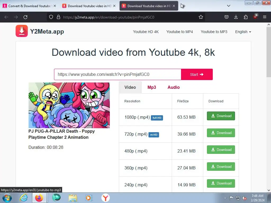Image resolution: width=271 pixels, height=203 pixels.
Task: Download the 360p mp4 video
Action: pyautogui.click(x=221, y=167)
